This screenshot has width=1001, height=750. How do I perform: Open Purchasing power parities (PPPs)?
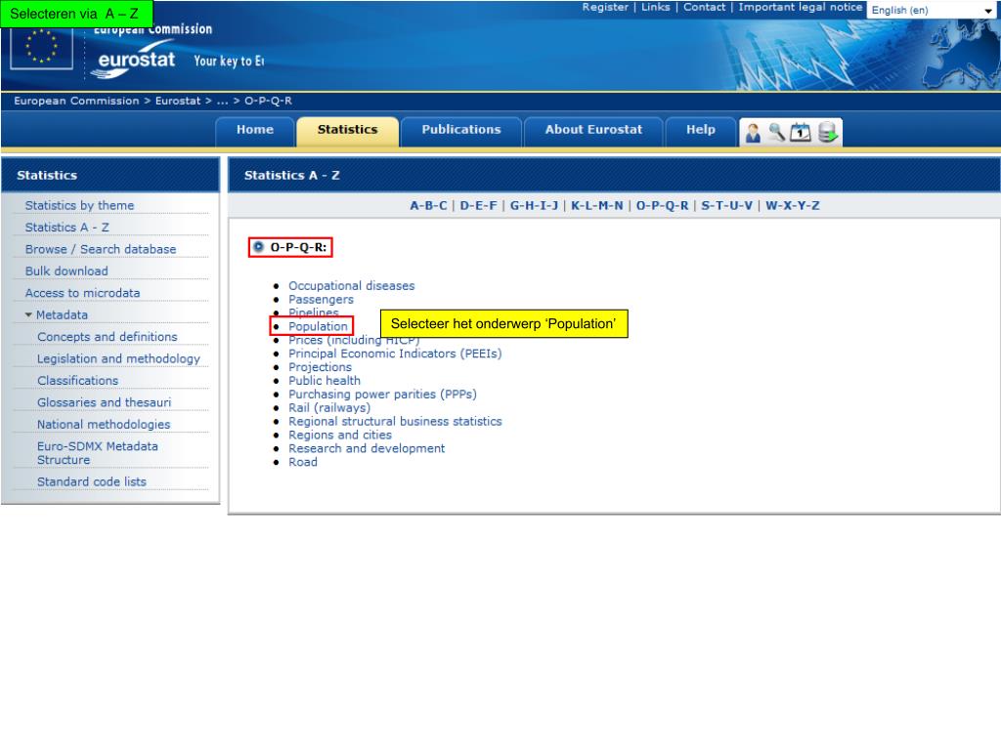[382, 395]
